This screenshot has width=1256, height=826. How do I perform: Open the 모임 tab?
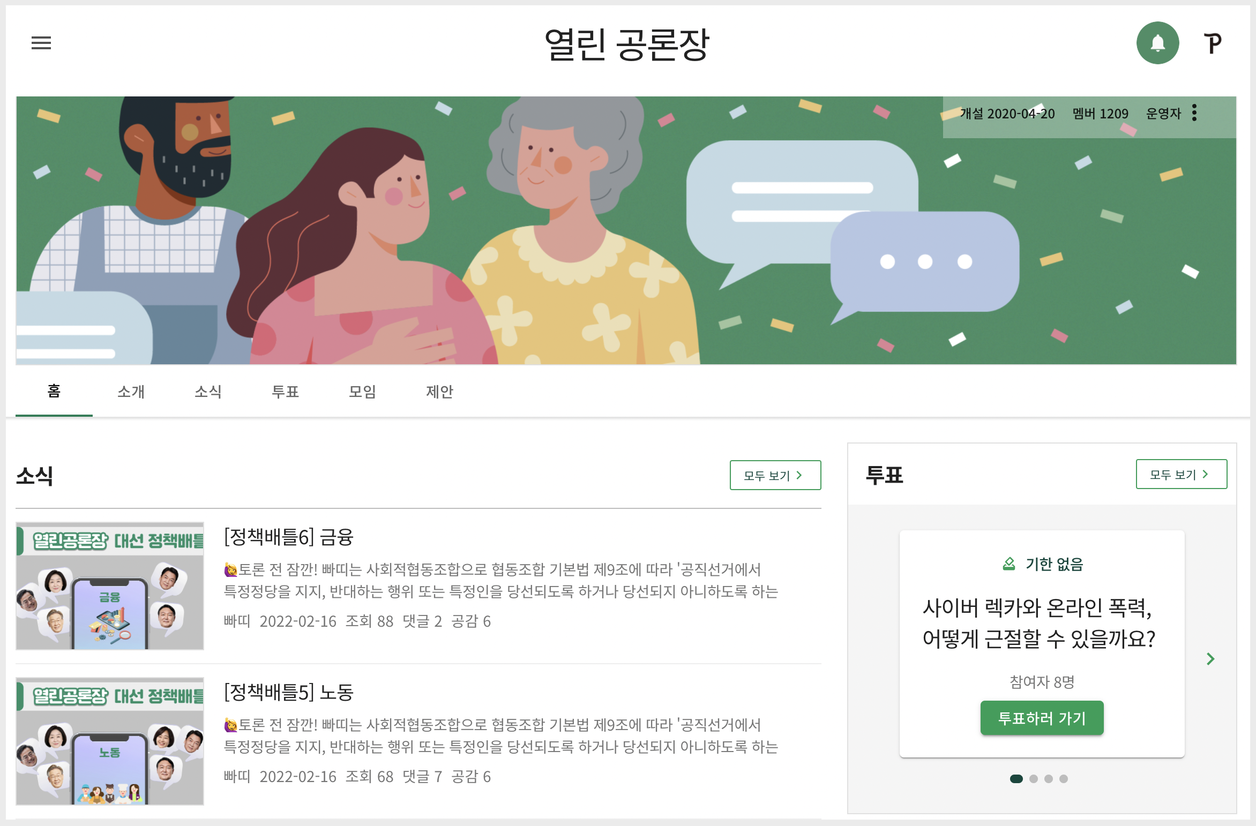pyautogui.click(x=362, y=392)
